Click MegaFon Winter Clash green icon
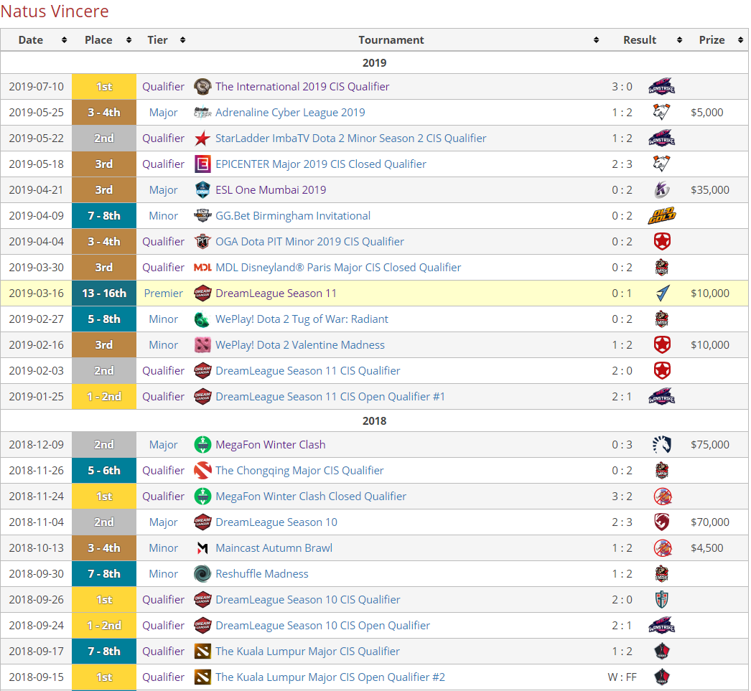 (202, 445)
